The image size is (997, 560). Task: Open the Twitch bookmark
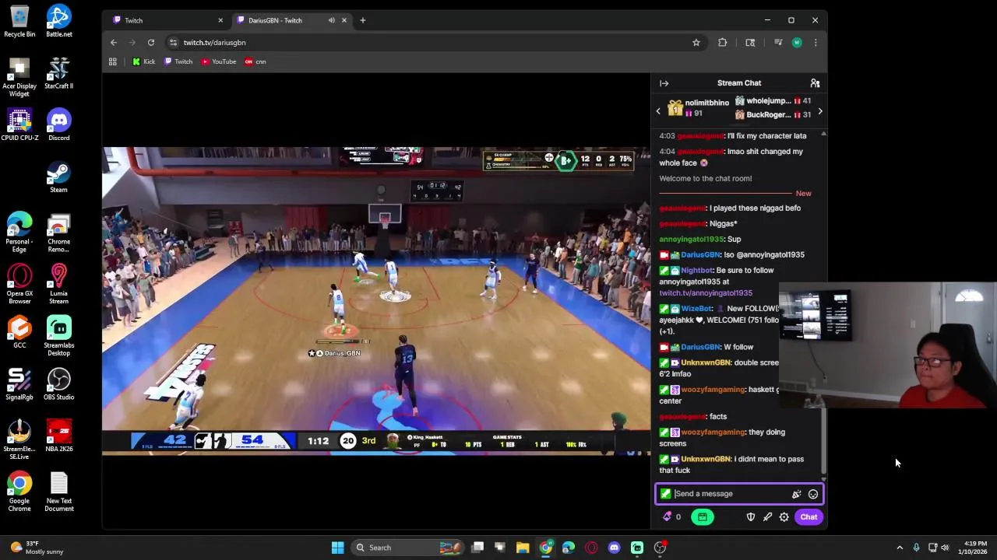pos(178,61)
